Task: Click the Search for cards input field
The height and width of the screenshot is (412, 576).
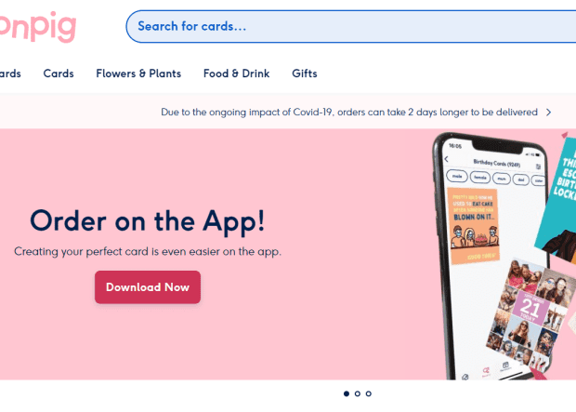Action: click(351, 26)
